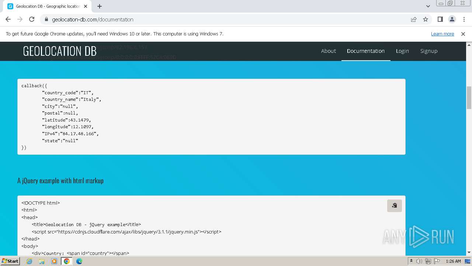The image size is (472, 266).
Task: Click the Chrome taskbar icon
Action: 66,261
